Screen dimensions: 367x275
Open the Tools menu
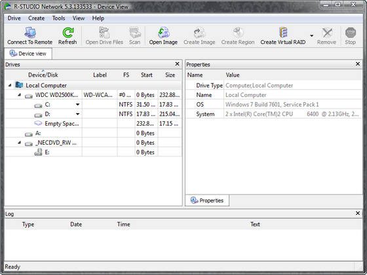[x=58, y=18]
